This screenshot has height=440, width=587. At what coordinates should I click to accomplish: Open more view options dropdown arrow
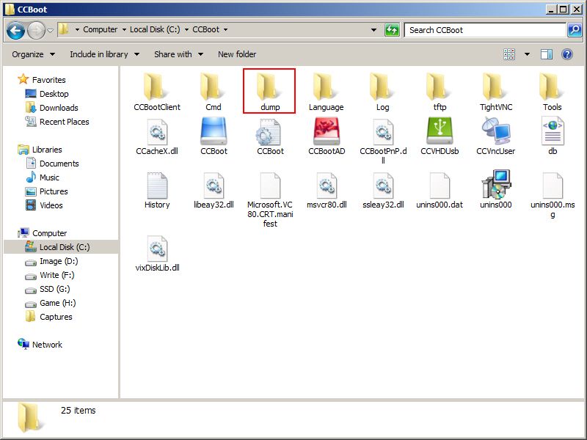pyautogui.click(x=527, y=54)
